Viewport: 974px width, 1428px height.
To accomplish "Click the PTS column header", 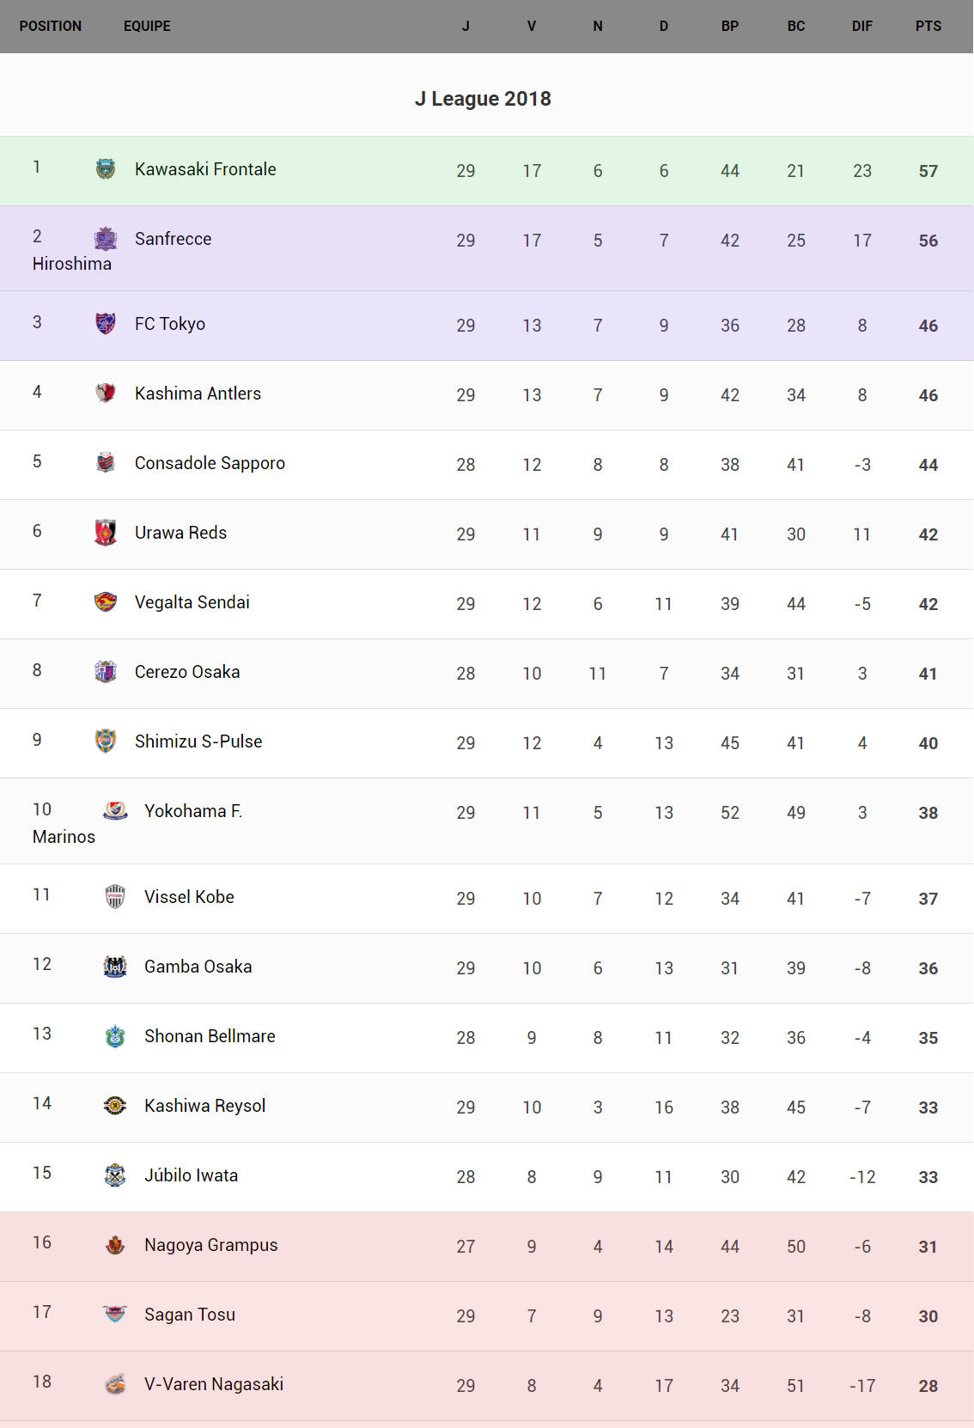I will 928,27.
